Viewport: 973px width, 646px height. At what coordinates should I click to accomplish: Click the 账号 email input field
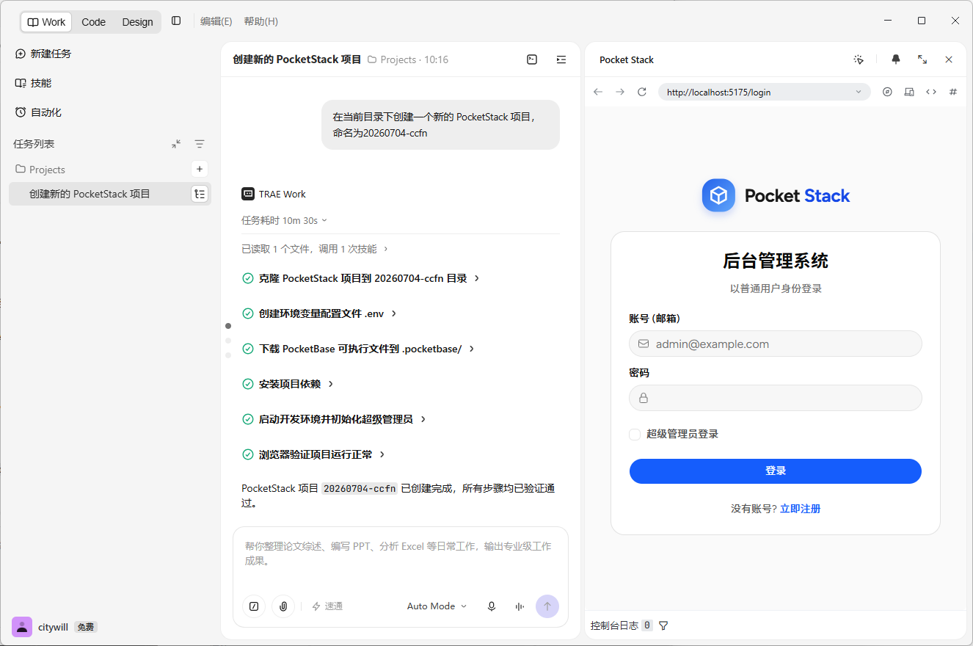[x=776, y=344]
